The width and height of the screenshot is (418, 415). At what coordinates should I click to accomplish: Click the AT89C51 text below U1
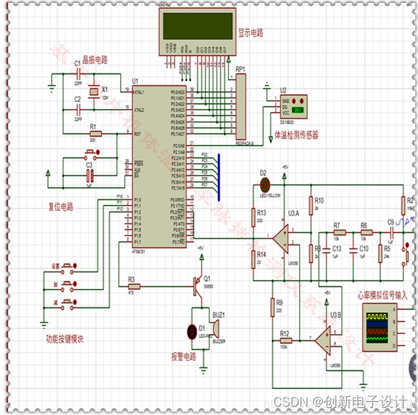pyautogui.click(x=138, y=252)
